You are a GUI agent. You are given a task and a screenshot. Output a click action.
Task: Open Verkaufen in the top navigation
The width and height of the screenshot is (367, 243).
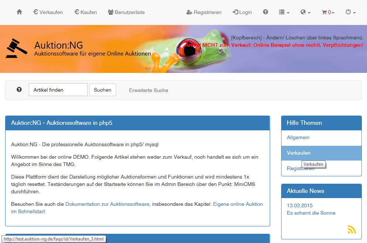[48, 12]
